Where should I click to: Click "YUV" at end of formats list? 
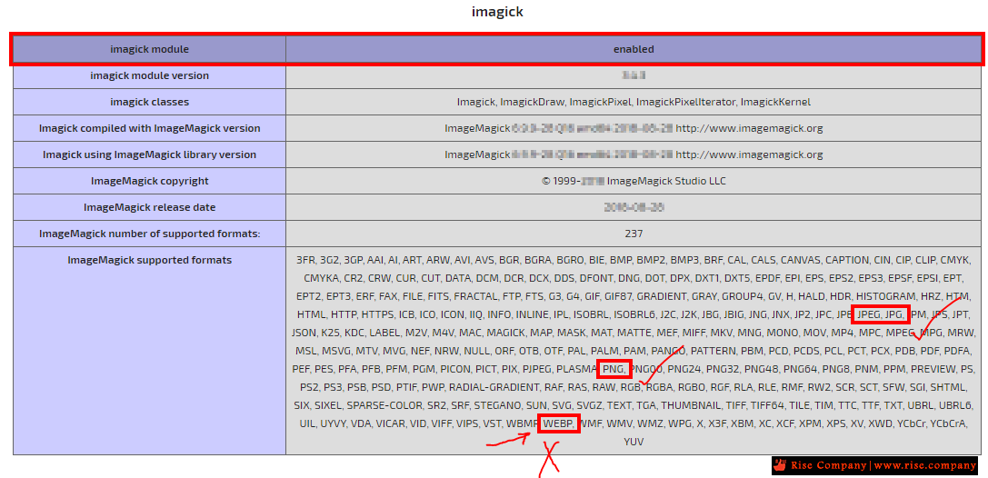[634, 442]
